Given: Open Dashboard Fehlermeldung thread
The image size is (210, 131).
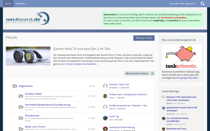Looking at the screenshot, I should click(122, 127).
